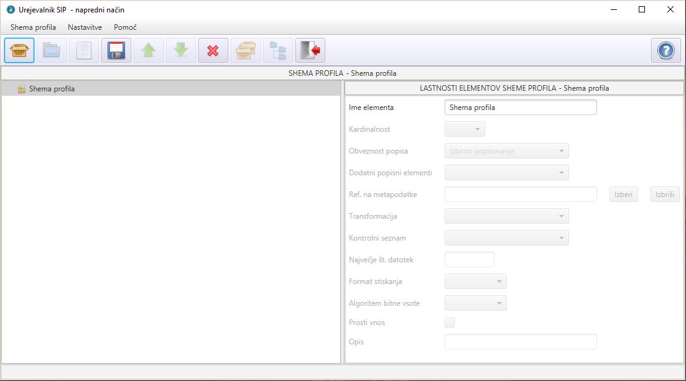Click the red X delete icon
Viewport: 686px width, 381px height.
(213, 50)
